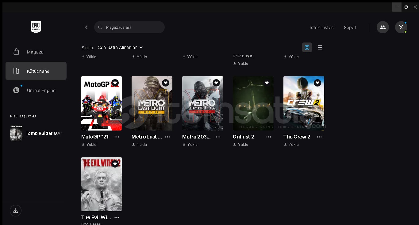The width and height of the screenshot is (419, 225).
Task: Click Yükle below 0/67 Başarı
Action: click(241, 64)
